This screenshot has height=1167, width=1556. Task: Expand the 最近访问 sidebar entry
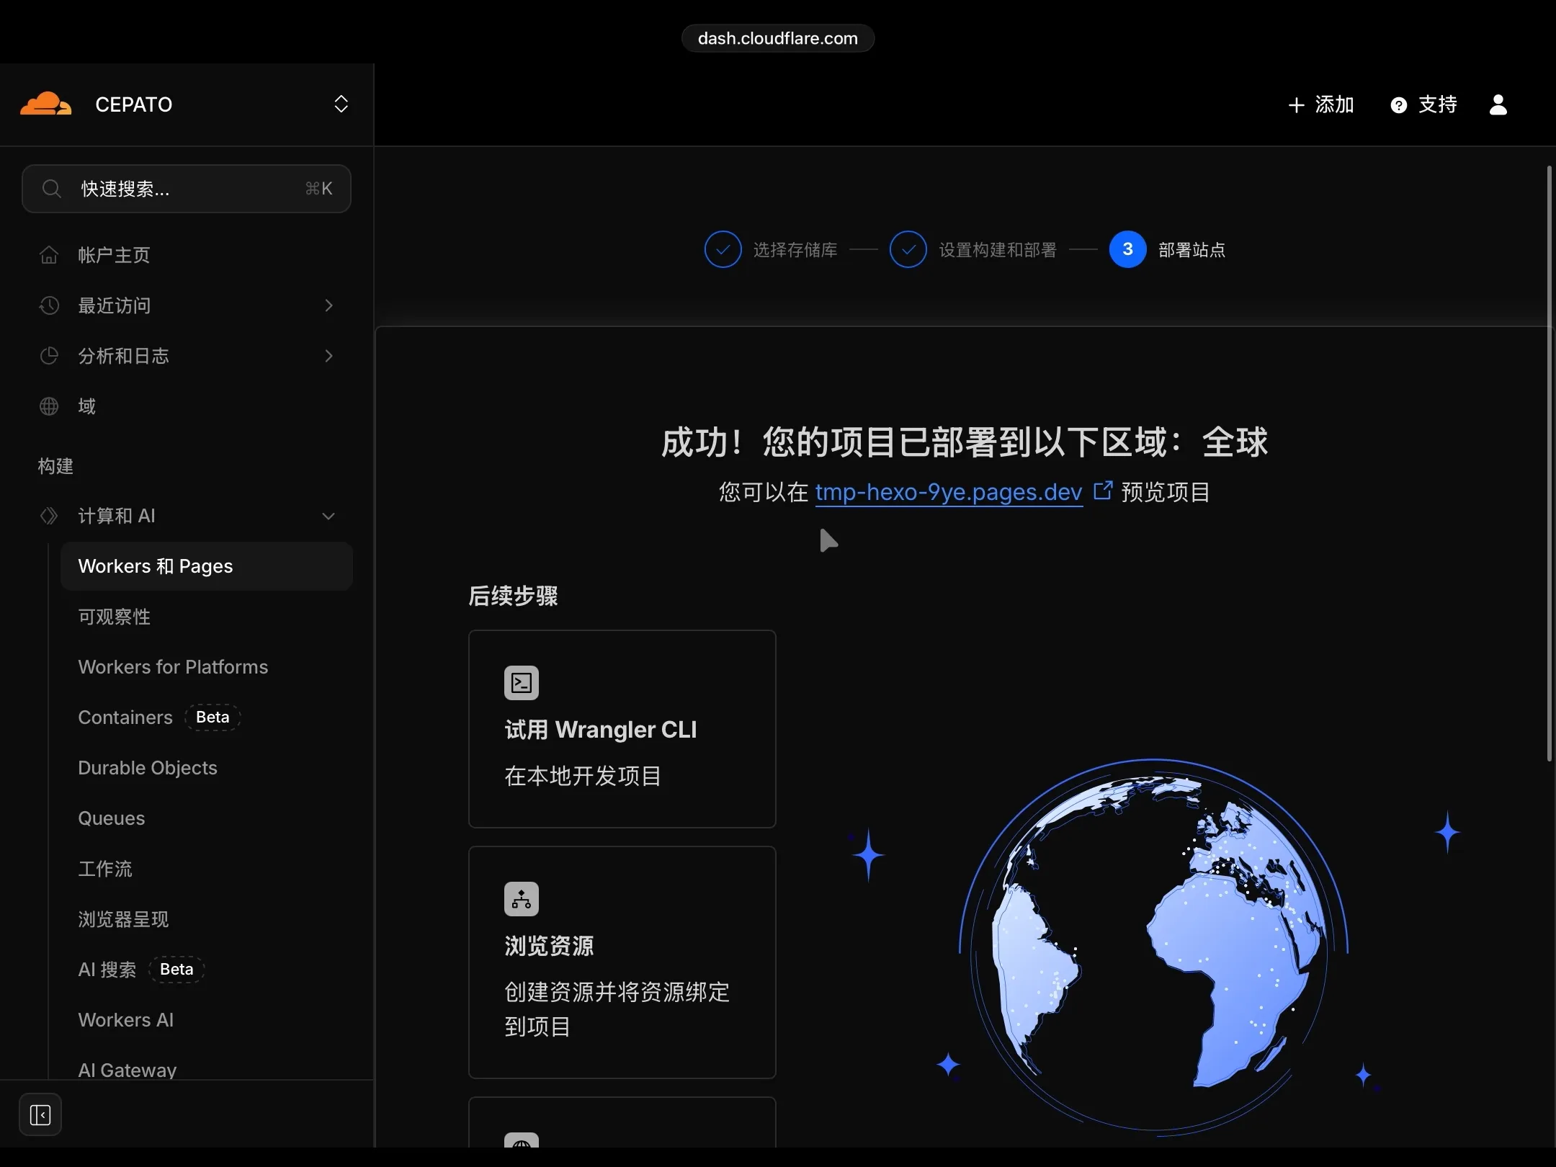328,305
